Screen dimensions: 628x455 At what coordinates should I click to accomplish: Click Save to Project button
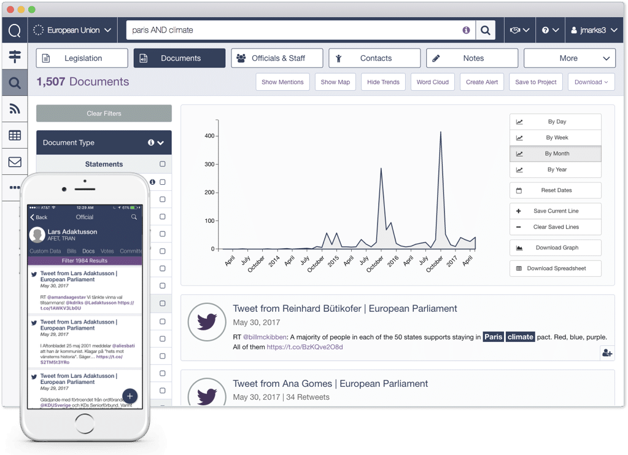(536, 82)
